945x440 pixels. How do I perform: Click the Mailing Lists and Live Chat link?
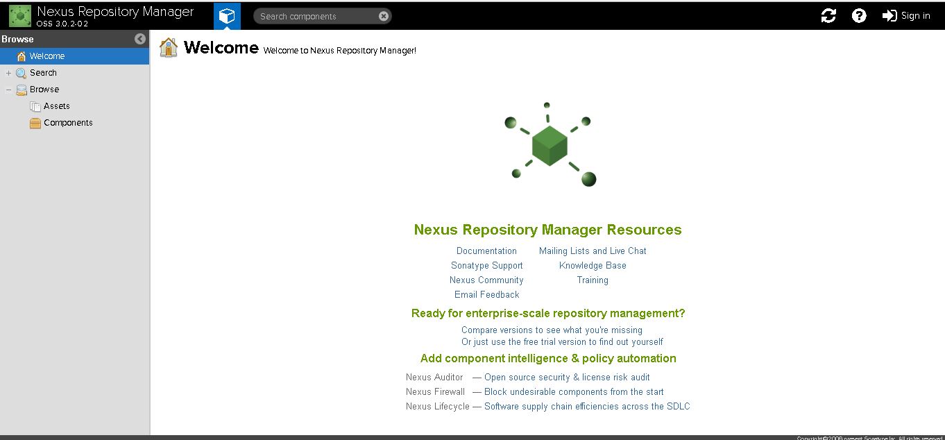[593, 251]
